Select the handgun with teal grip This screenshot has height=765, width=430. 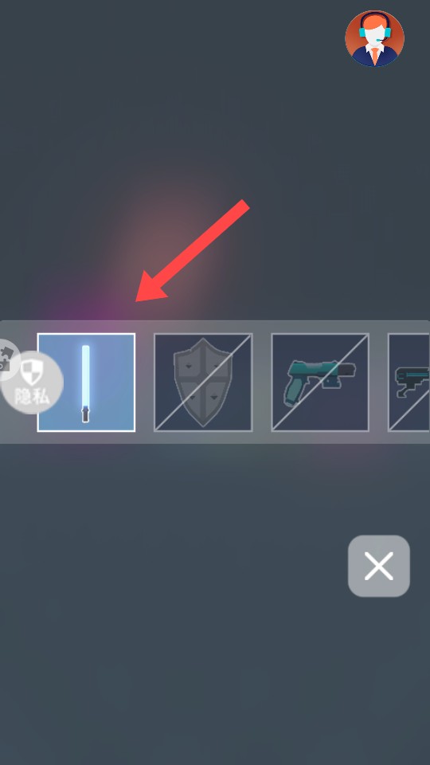(x=320, y=382)
